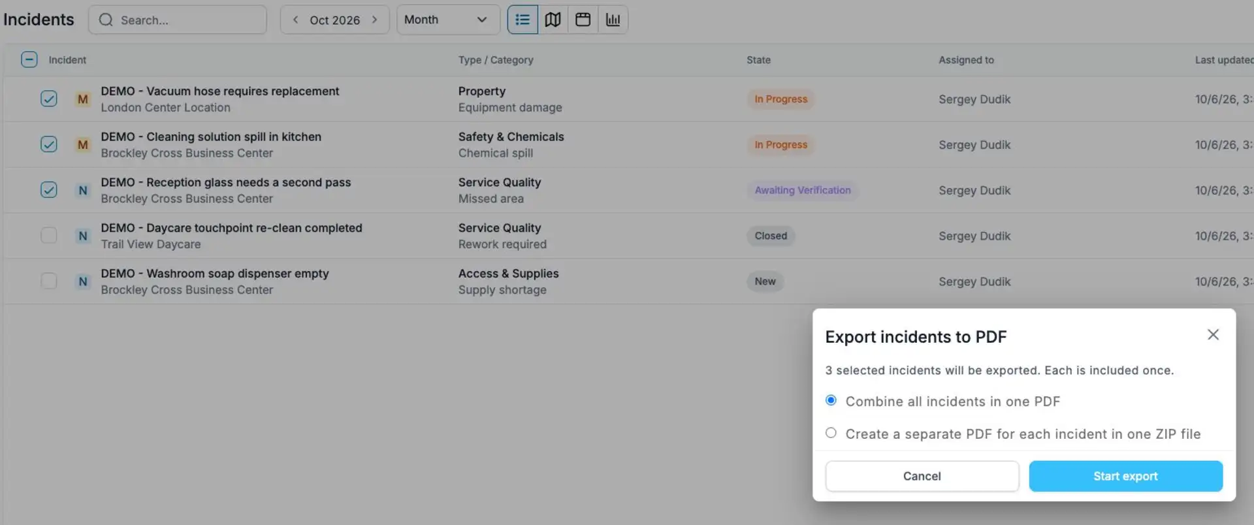This screenshot has height=525, width=1254.
Task: Open the map view icon
Action: pos(553,20)
